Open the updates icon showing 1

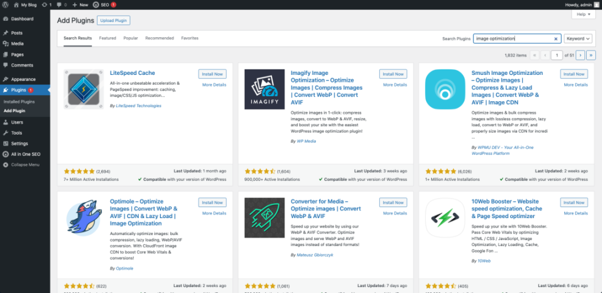pyautogui.click(x=46, y=5)
